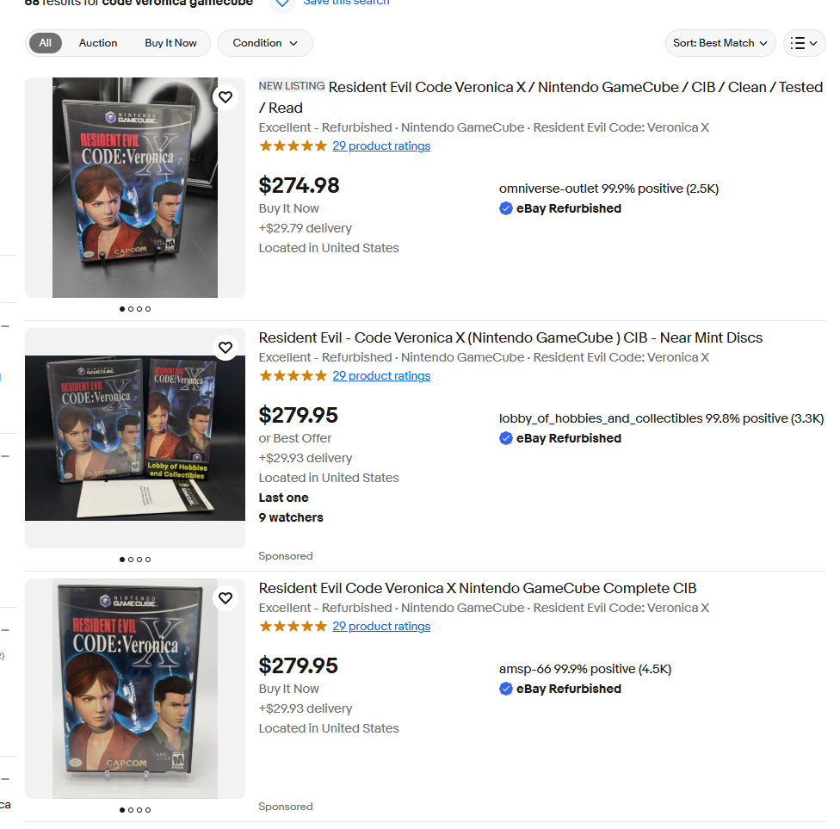
Task: Open the Lobby of Hobbies product photo
Action: (x=135, y=438)
